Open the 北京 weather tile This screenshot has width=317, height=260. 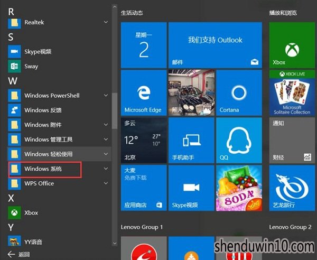[x=144, y=141]
